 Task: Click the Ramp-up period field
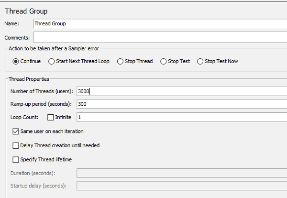(x=182, y=104)
